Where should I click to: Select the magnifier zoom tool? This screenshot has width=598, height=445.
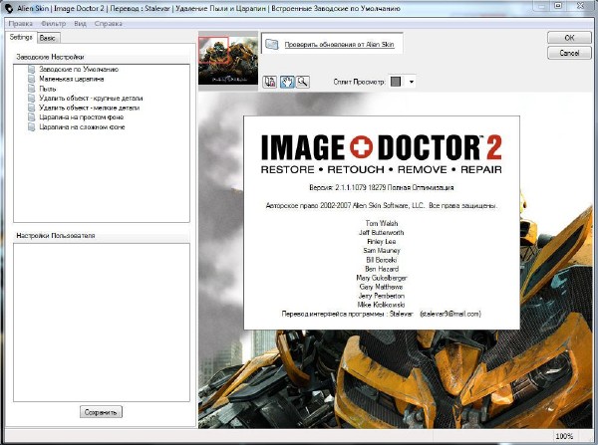tap(302, 81)
